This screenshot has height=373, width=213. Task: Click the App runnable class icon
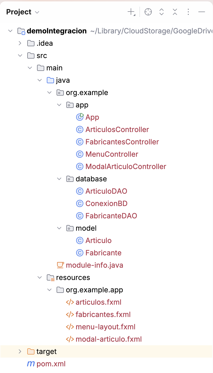pos(80,117)
